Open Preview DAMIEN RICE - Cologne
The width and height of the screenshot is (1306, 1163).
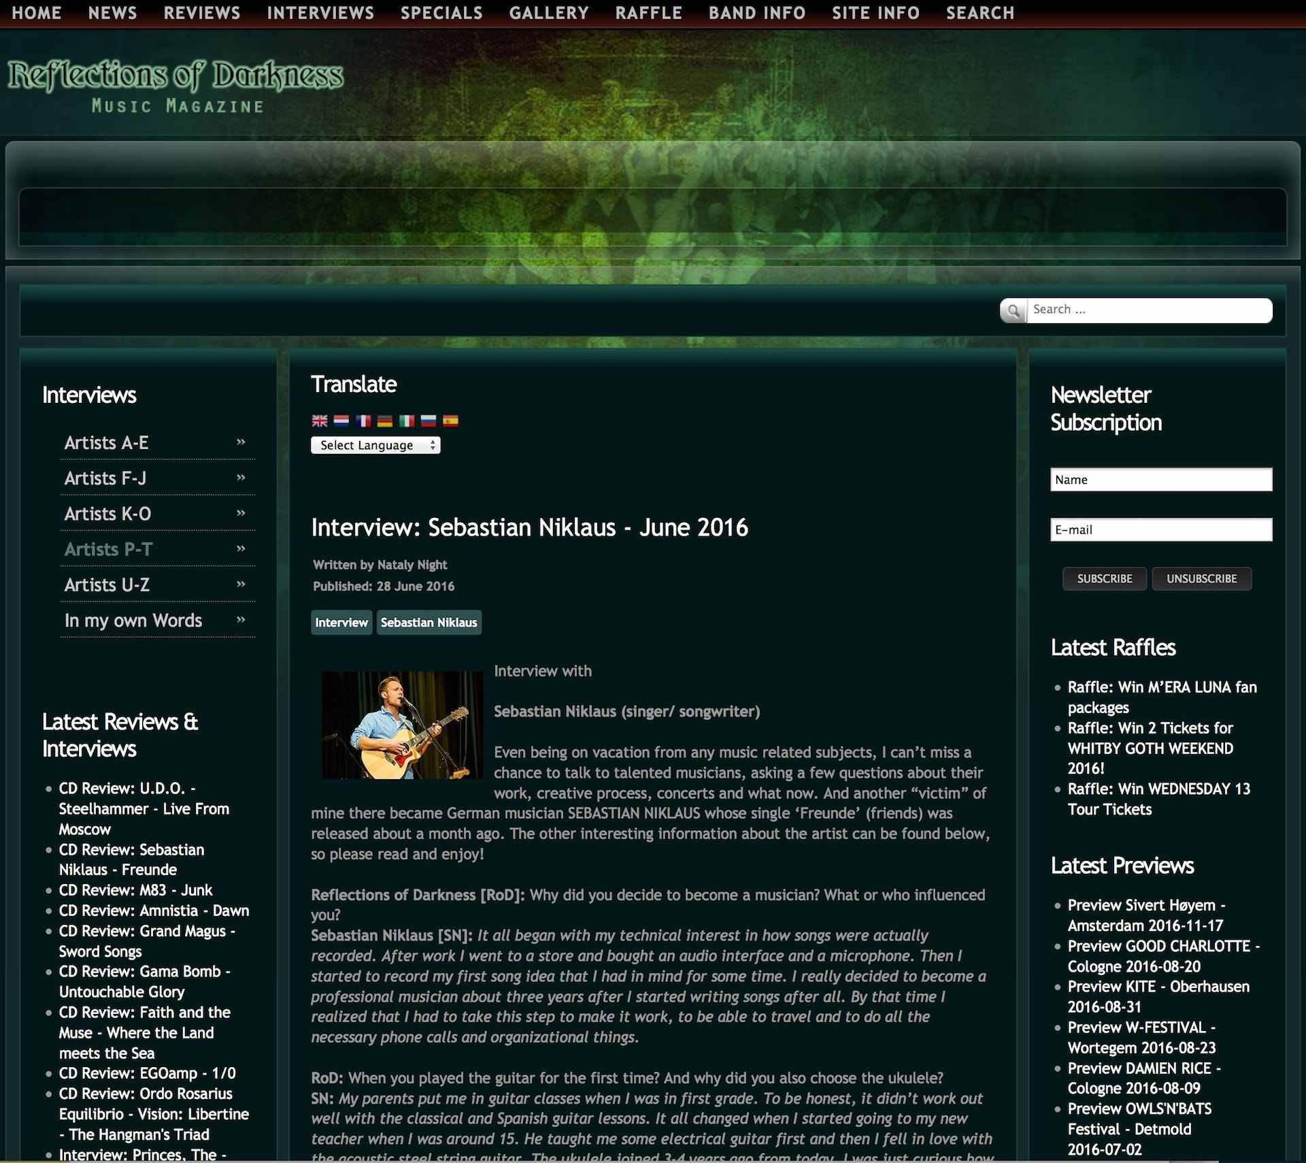pyautogui.click(x=1144, y=1078)
